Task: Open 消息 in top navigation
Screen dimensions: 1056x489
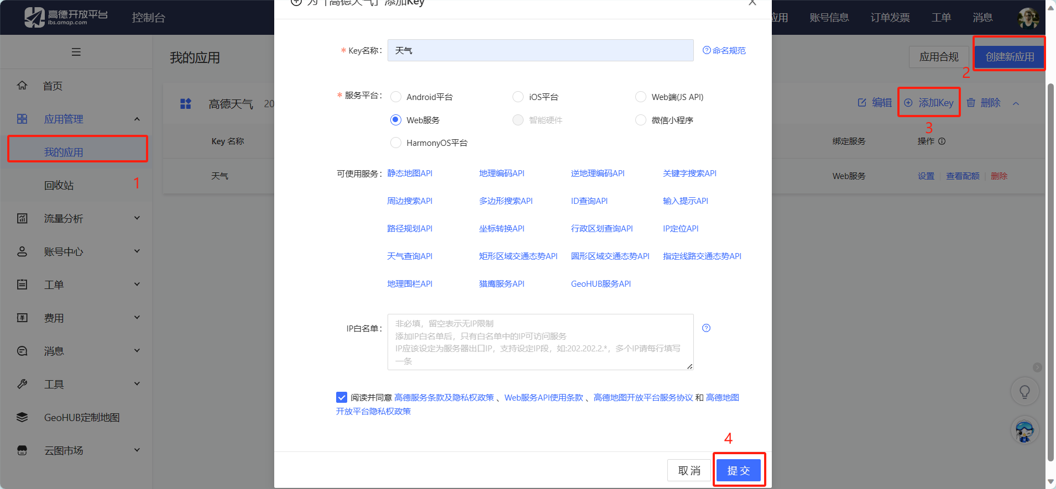Action: coord(982,18)
